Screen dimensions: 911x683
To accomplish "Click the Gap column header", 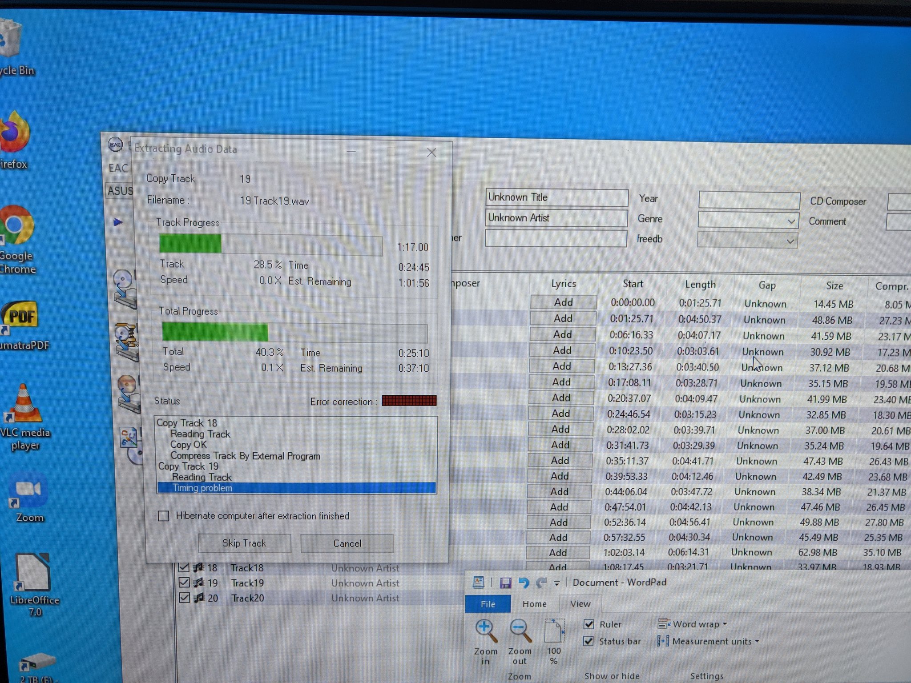I will tap(767, 285).
